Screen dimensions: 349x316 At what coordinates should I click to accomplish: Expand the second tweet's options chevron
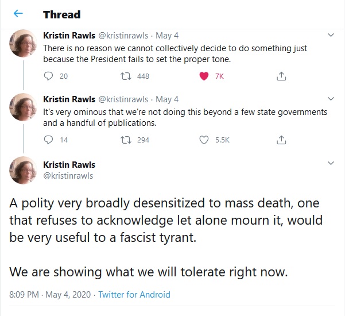point(330,99)
